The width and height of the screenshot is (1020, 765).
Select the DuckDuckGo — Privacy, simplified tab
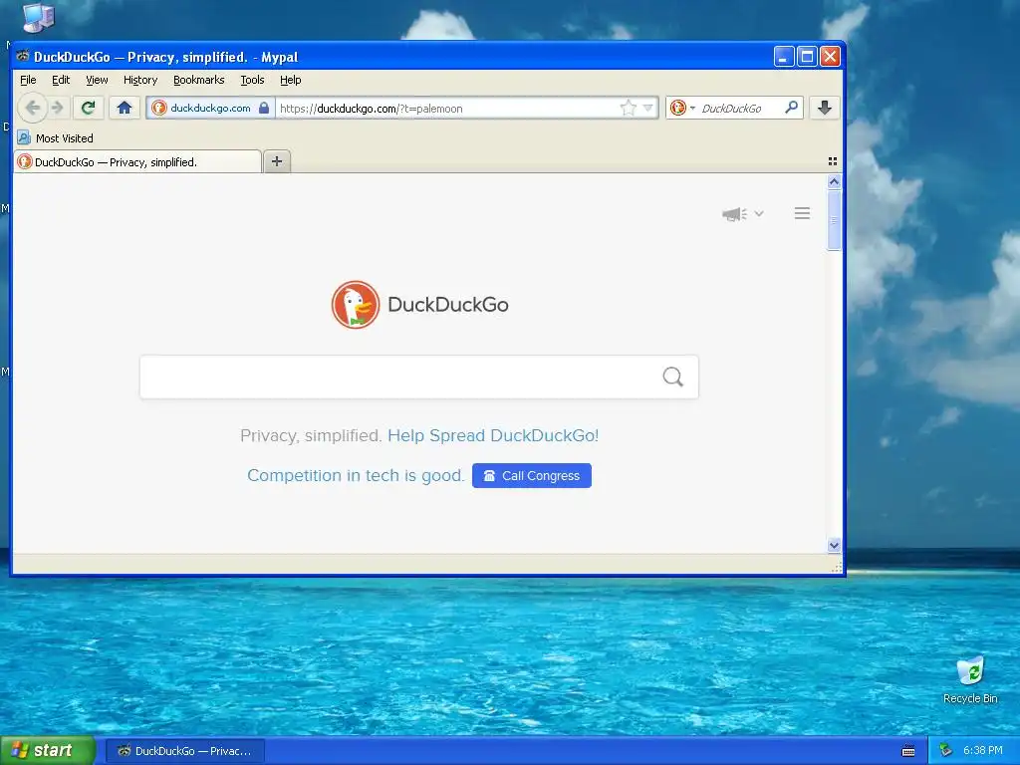point(137,162)
